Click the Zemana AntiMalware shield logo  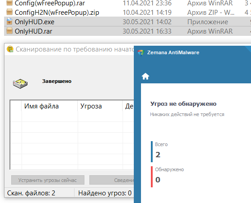click(x=141, y=53)
